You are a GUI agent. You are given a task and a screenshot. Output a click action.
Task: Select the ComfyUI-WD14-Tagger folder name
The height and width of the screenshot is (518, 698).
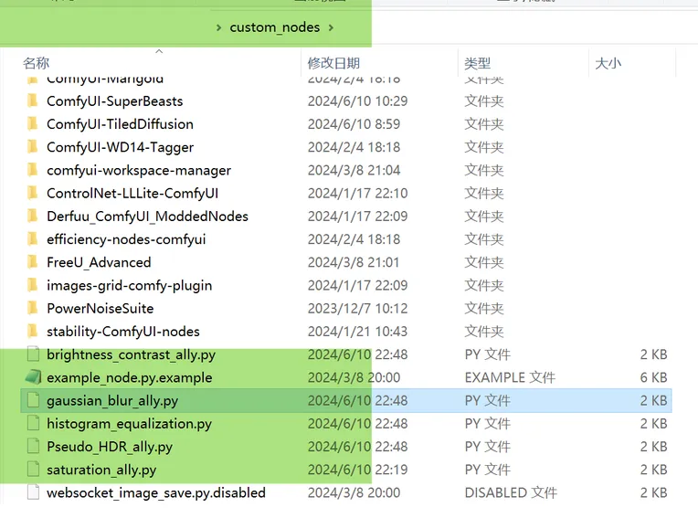120,147
